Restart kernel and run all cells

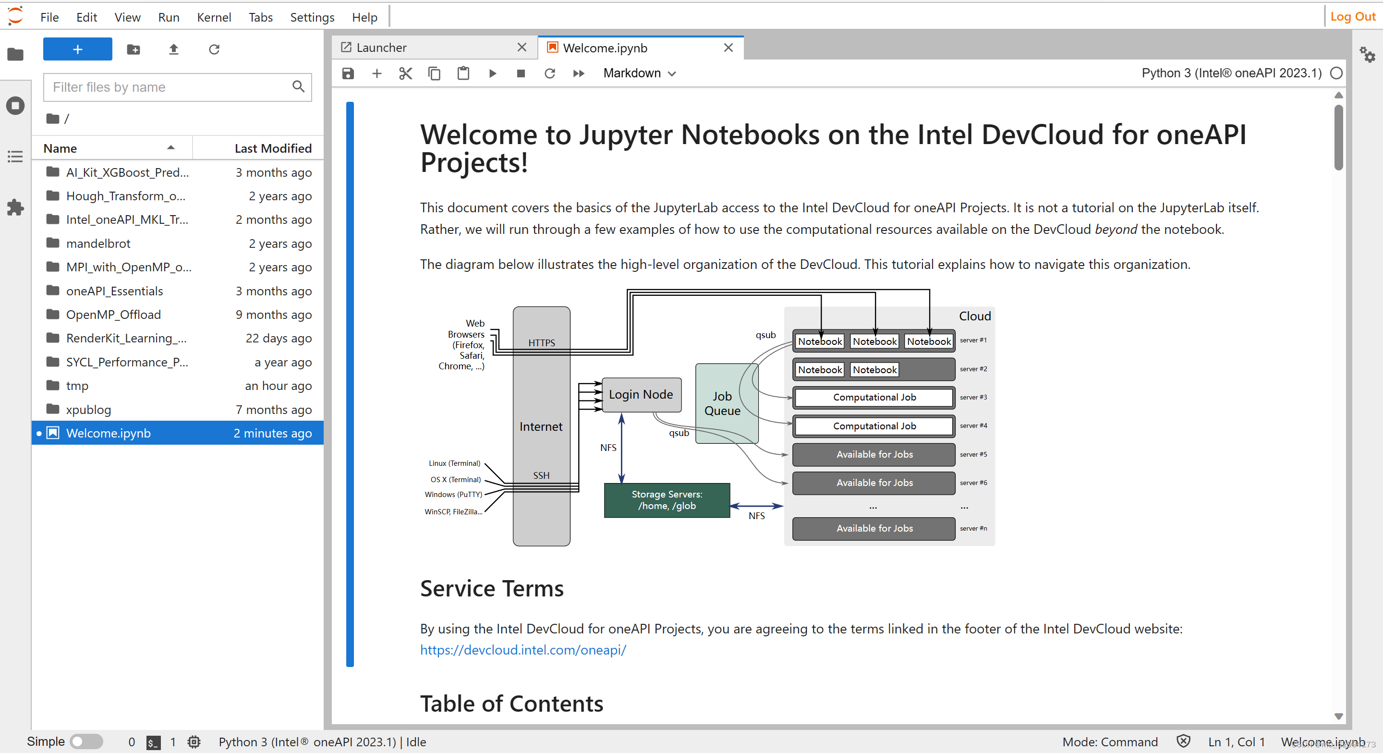coord(578,73)
